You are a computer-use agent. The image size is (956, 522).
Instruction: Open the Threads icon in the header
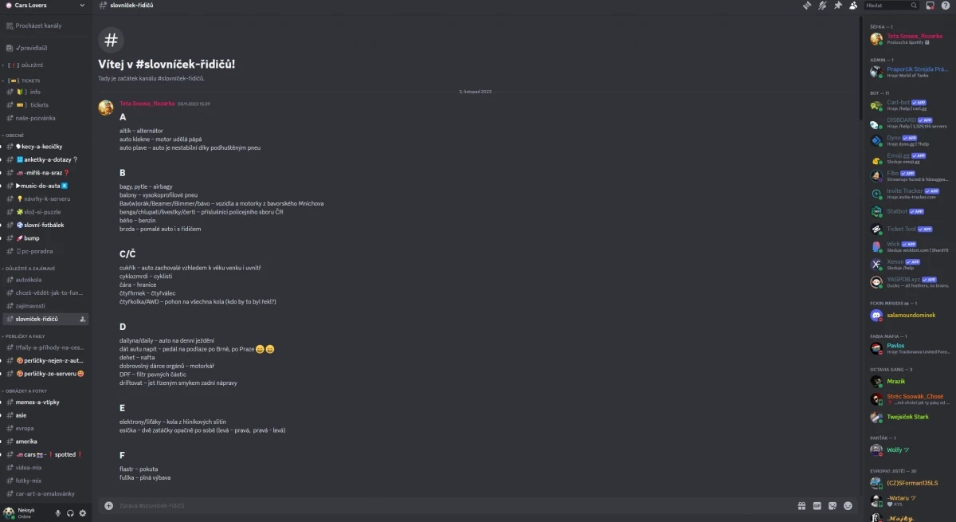806,5
